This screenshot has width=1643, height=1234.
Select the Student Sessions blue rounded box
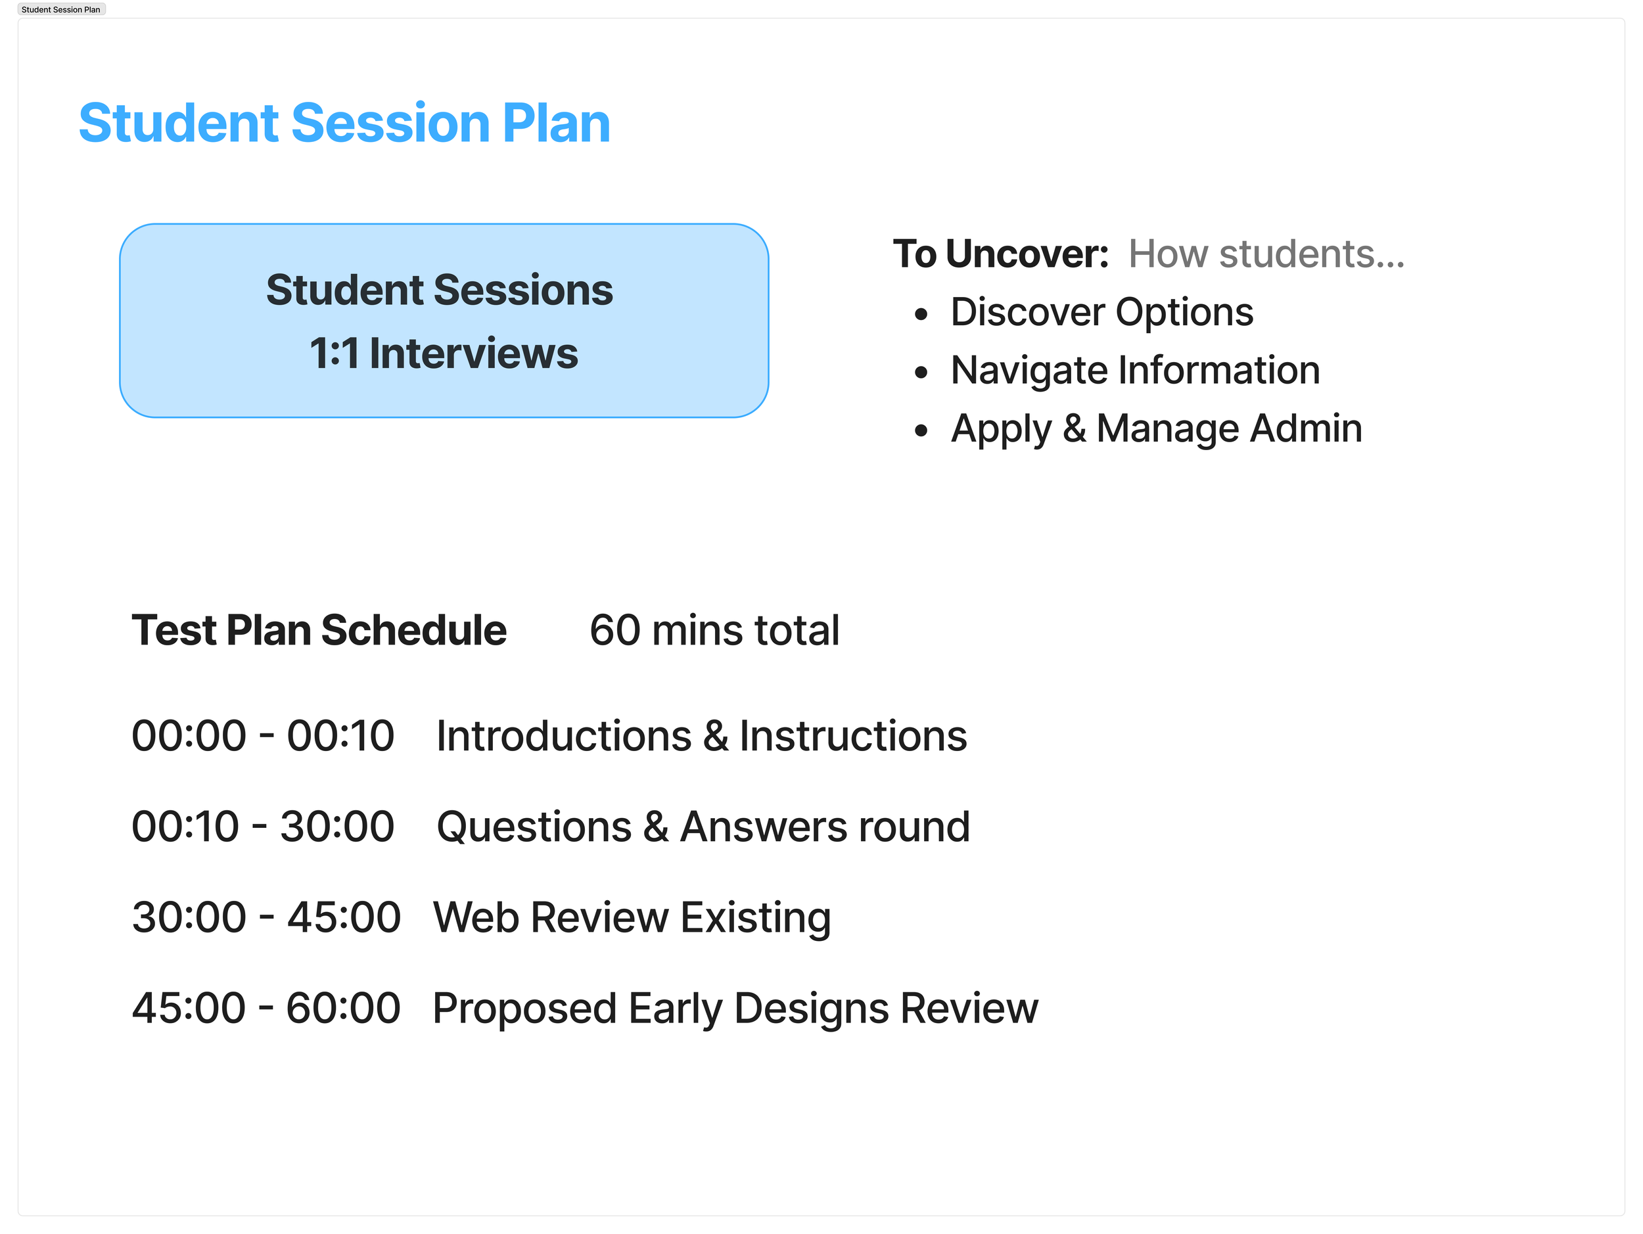pos(444,321)
